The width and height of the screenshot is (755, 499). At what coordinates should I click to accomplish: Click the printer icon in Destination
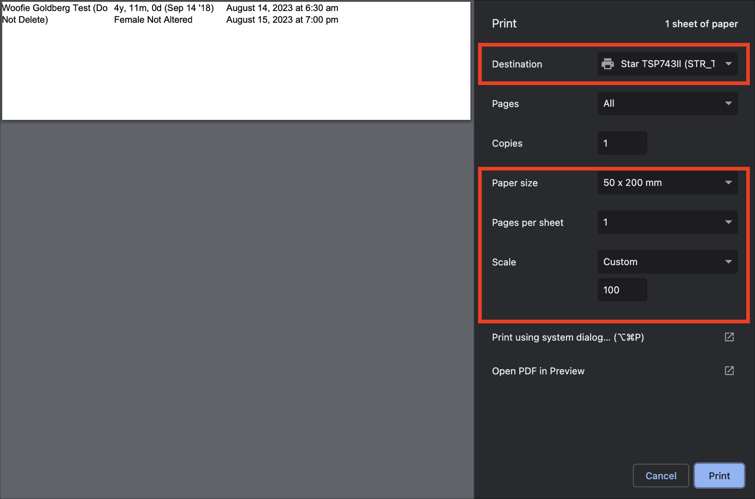pos(607,64)
